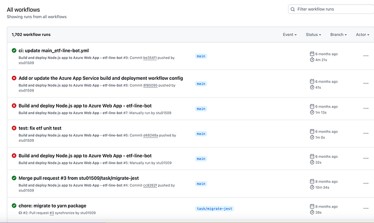Expand the Actor filter dropdown
The width and height of the screenshot is (374, 223).
coord(362,35)
